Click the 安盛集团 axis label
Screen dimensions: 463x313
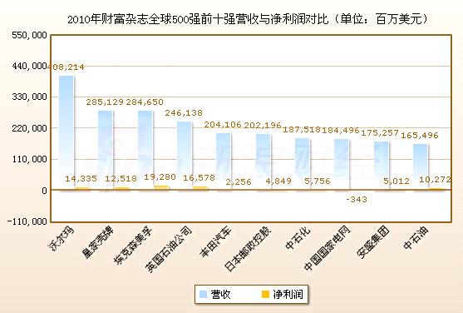coord(373,241)
